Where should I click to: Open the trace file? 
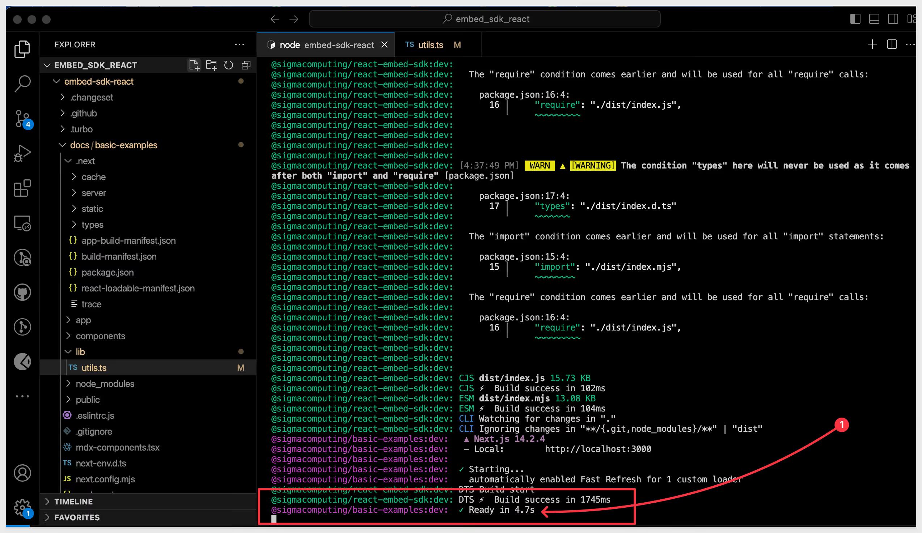(148, 304)
